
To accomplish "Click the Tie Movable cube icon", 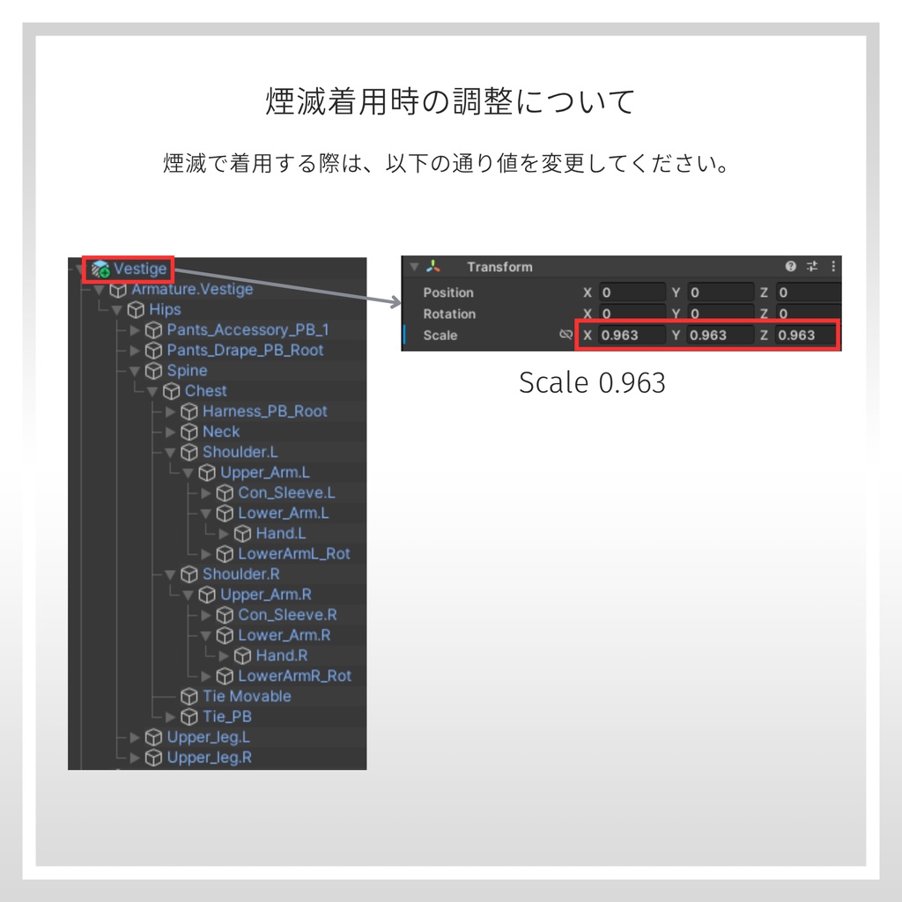I will pos(189,697).
